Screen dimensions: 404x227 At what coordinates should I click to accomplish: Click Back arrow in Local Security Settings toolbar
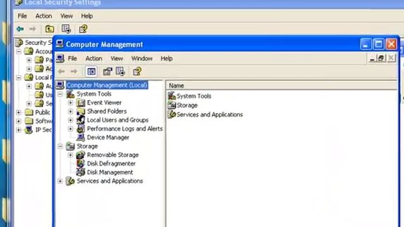(20, 29)
